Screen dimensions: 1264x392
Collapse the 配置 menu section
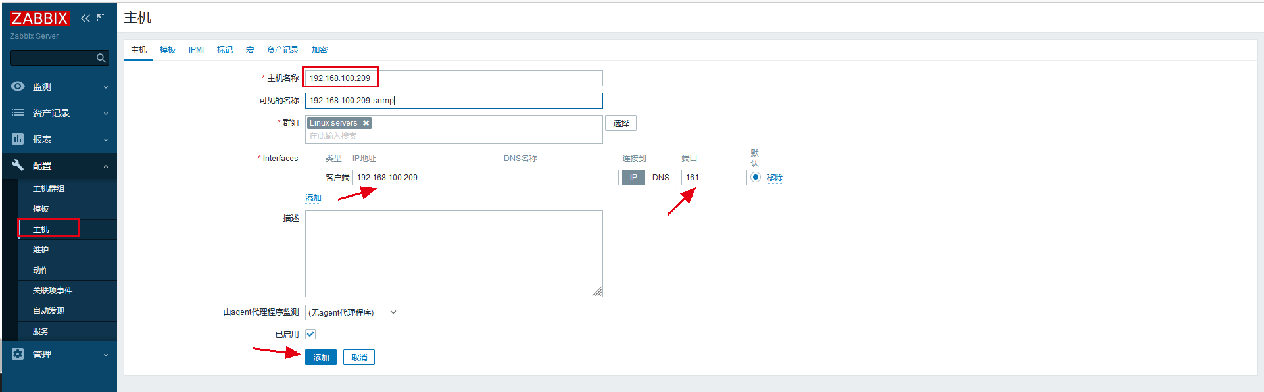point(105,166)
